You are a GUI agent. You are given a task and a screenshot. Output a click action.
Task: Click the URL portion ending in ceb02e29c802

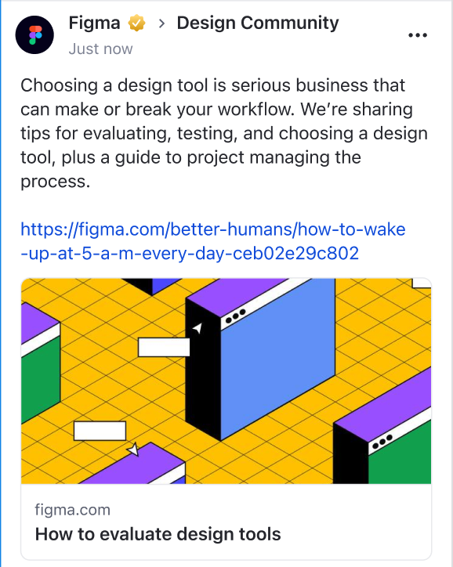pos(190,253)
